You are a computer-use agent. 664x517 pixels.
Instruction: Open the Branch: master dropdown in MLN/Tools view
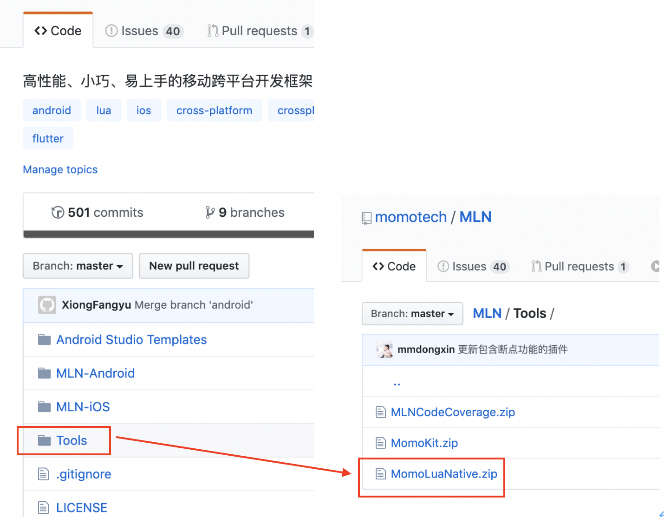tap(412, 313)
